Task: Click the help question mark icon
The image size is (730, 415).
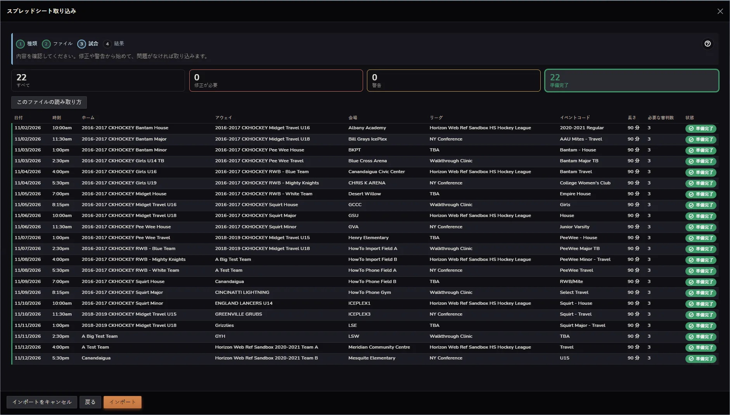Action: tap(708, 44)
